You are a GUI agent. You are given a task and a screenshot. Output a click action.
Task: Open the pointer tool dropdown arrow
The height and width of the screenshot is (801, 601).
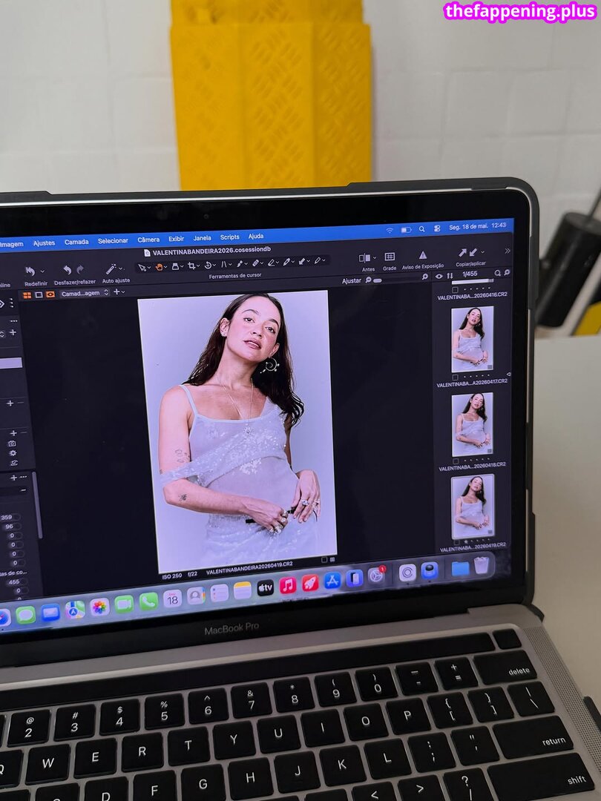tap(148, 268)
